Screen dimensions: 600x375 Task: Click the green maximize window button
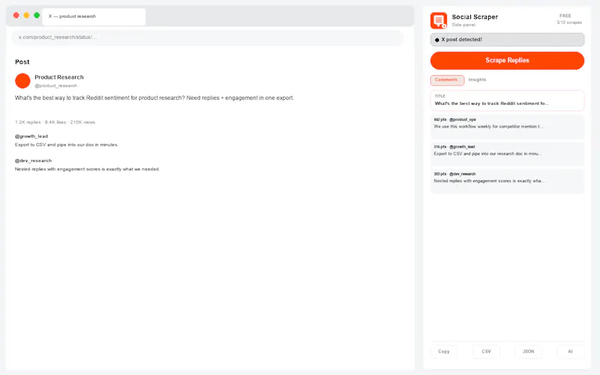pos(37,15)
